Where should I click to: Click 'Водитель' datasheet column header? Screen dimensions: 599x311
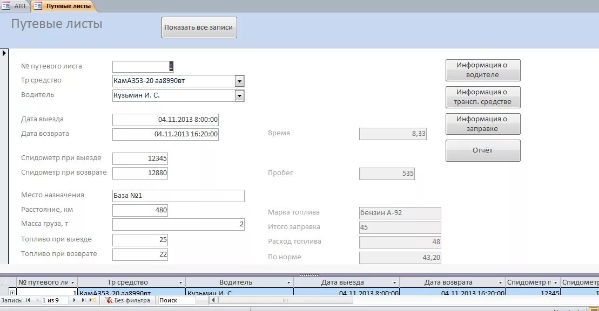tap(239, 282)
